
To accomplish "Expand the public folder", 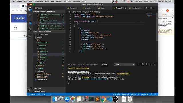I will [39, 37].
